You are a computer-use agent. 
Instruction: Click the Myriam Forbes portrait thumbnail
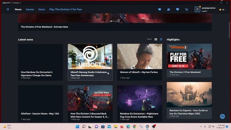[x=140, y=56]
